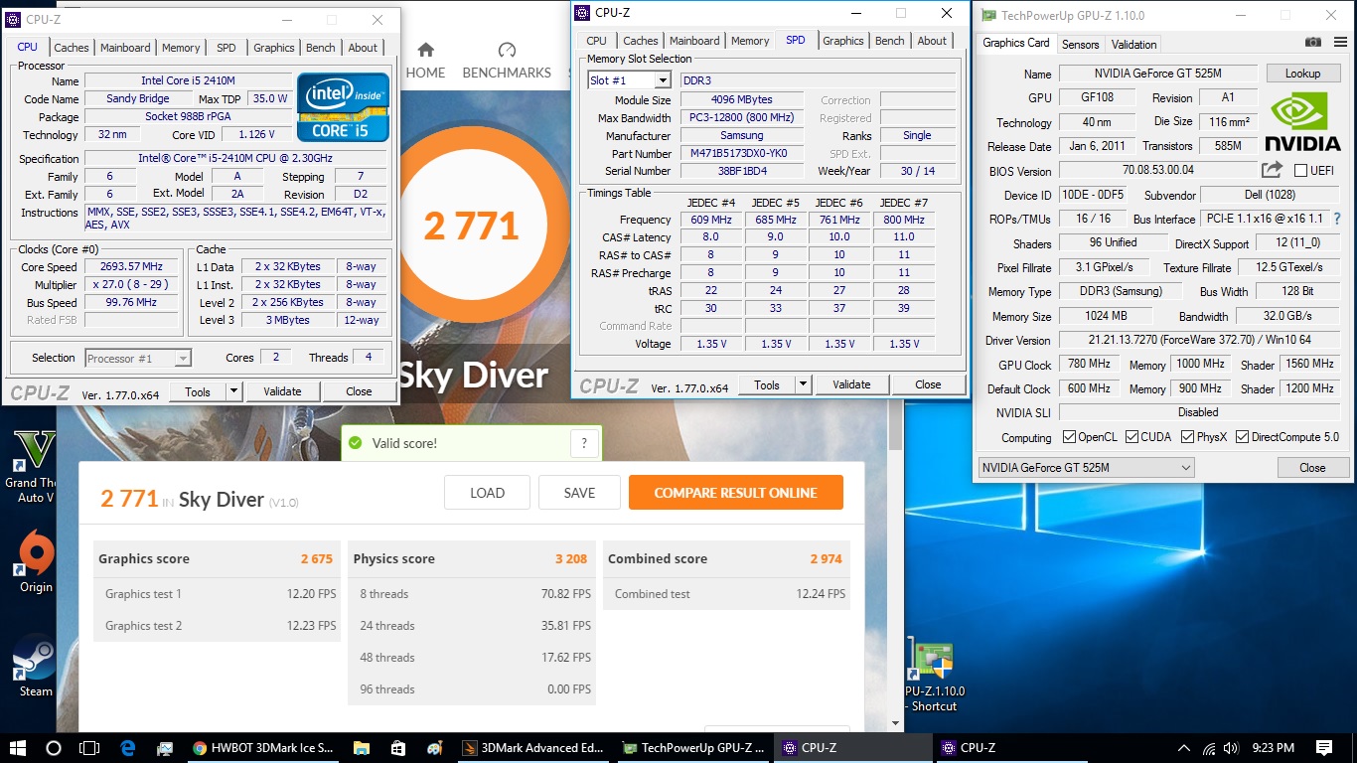Open the GPU-Z hamburger menu icon

[x=1338, y=43]
